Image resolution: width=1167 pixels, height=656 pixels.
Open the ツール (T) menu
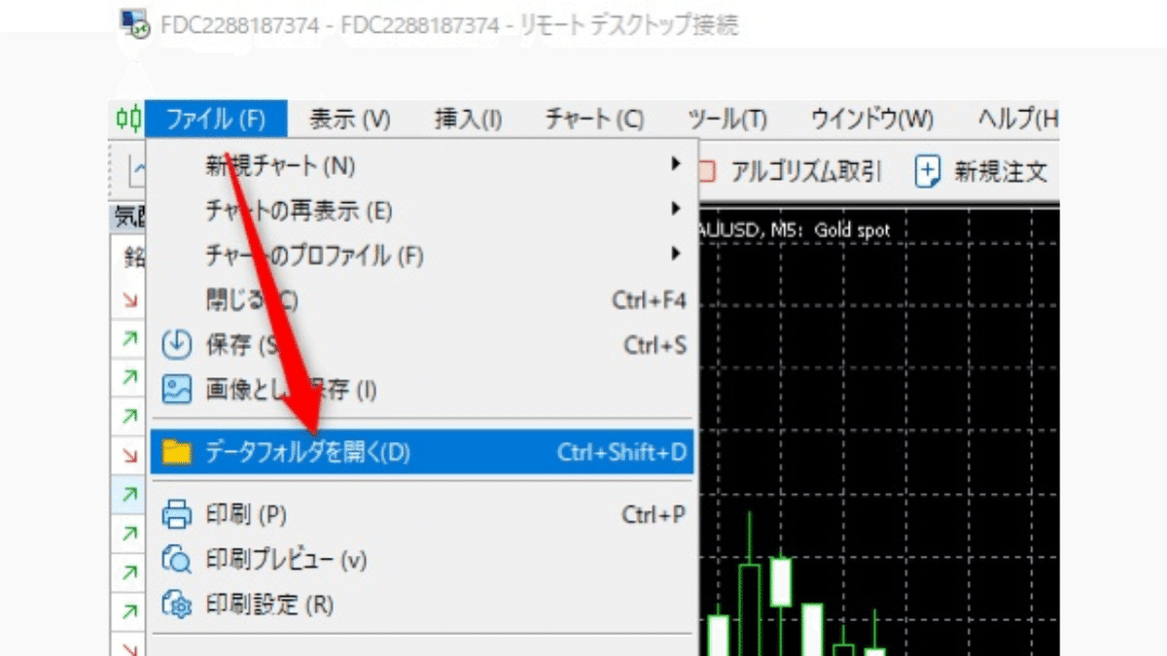pos(725,120)
